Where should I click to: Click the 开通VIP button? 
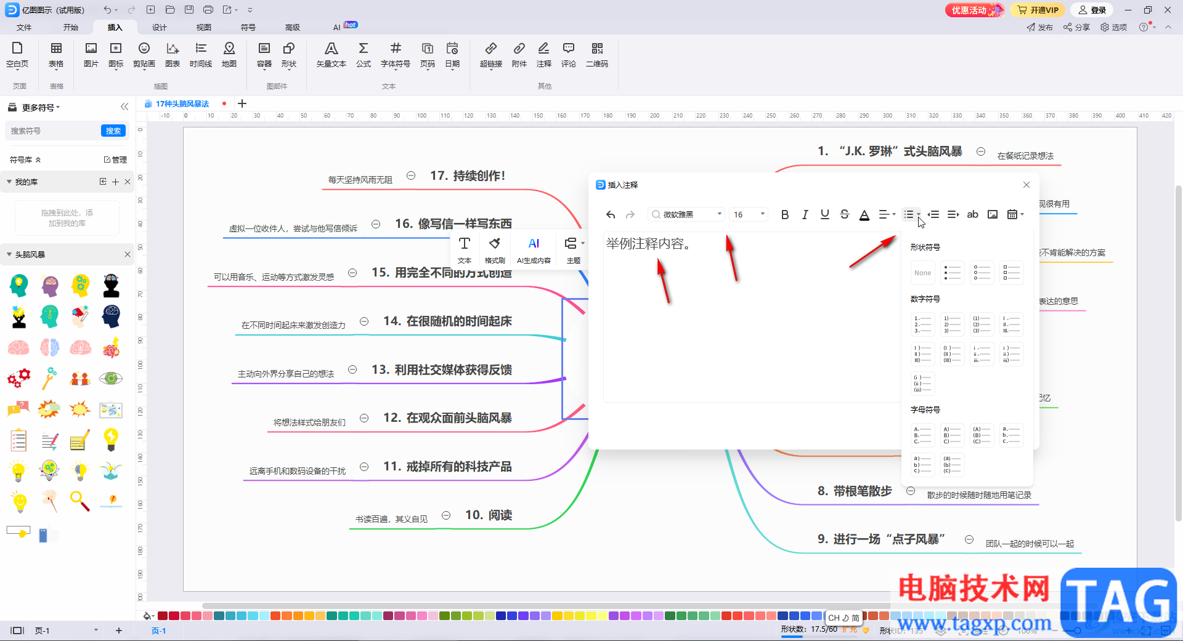1038,10
